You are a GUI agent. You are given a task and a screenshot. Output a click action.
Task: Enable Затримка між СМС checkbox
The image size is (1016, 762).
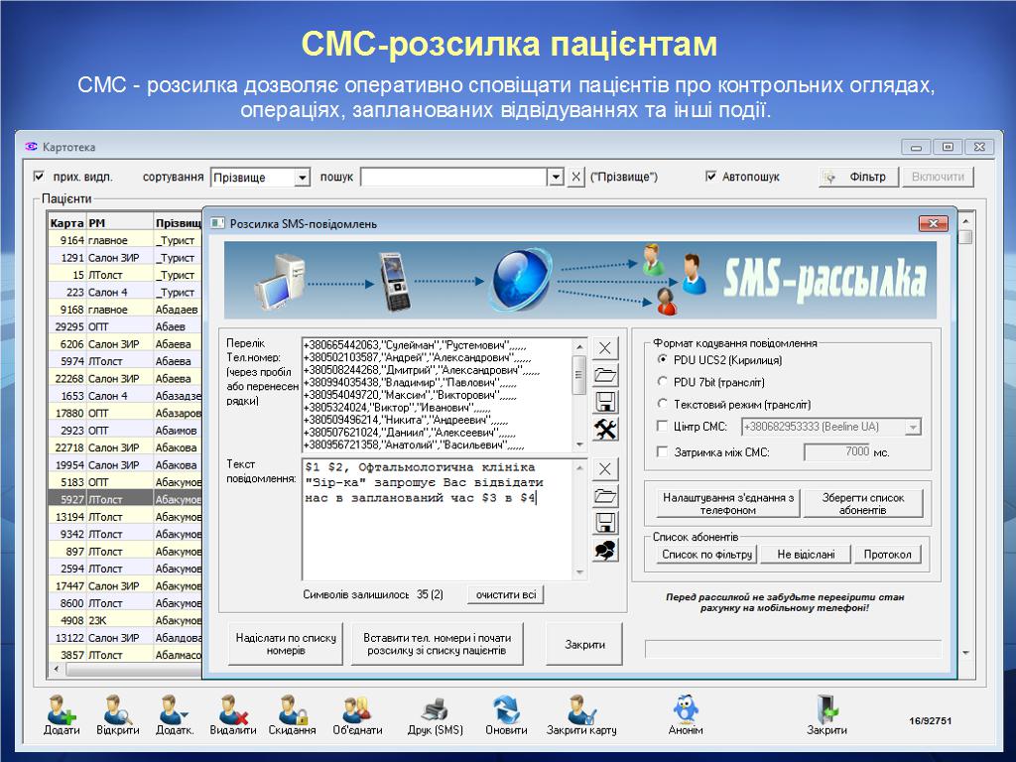[x=664, y=452]
